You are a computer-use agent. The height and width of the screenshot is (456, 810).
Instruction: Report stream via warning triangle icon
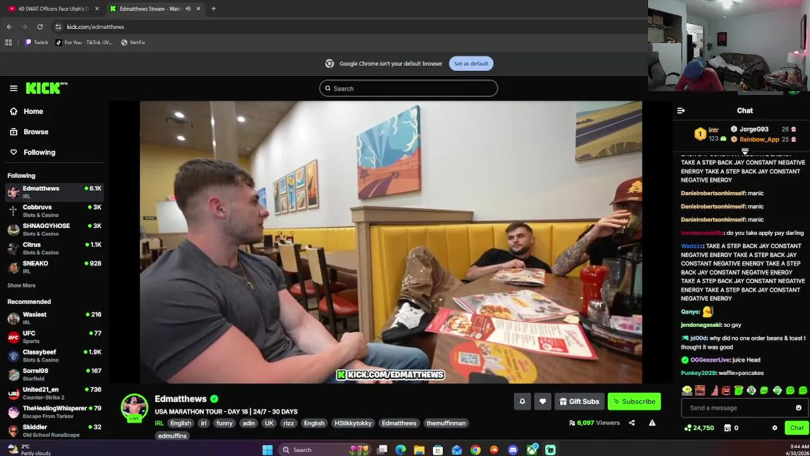[x=652, y=423]
